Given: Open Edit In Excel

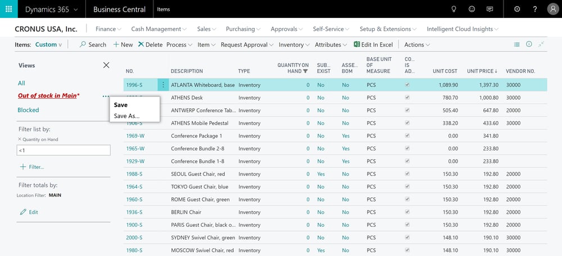Looking at the screenshot, I should pyautogui.click(x=373, y=45).
